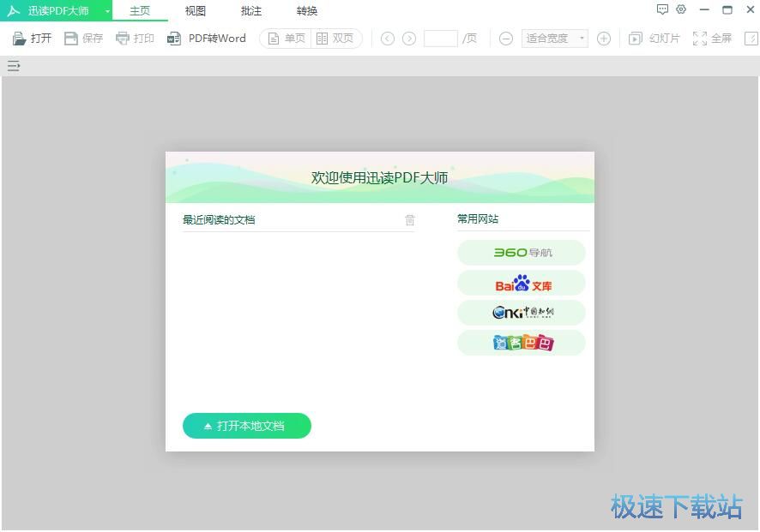This screenshot has height=532, width=760.
Task: Clear recent documents with the trash icon
Action: pos(410,220)
